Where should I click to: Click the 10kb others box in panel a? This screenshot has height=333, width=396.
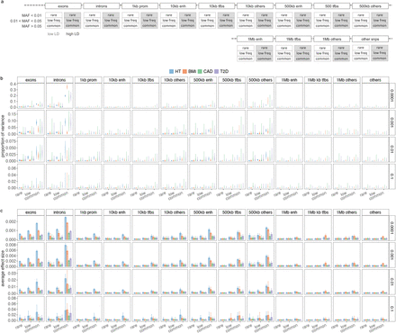(255, 6)
